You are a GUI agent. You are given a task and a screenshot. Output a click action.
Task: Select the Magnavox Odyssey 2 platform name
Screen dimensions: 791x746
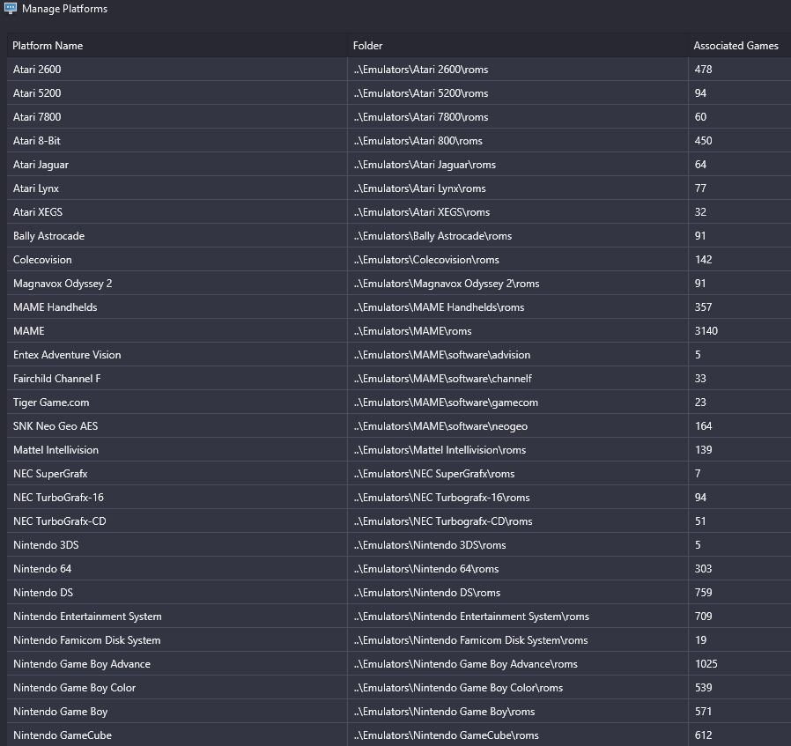click(63, 284)
